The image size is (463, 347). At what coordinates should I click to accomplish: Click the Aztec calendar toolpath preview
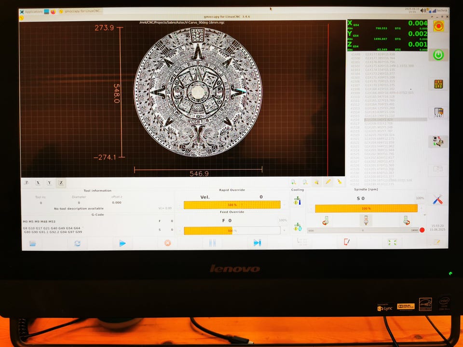point(198,92)
